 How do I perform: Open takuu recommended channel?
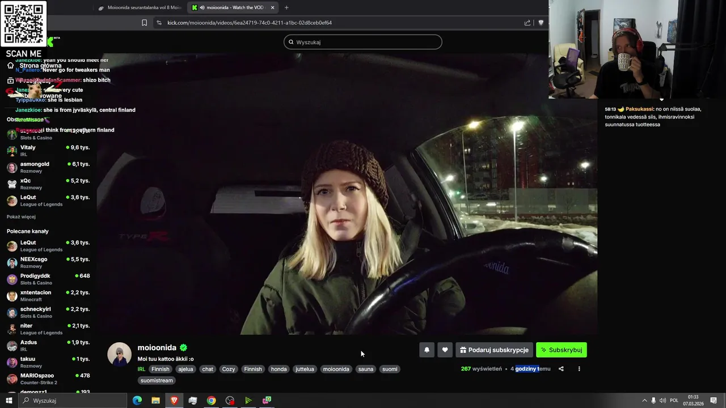tap(48, 362)
